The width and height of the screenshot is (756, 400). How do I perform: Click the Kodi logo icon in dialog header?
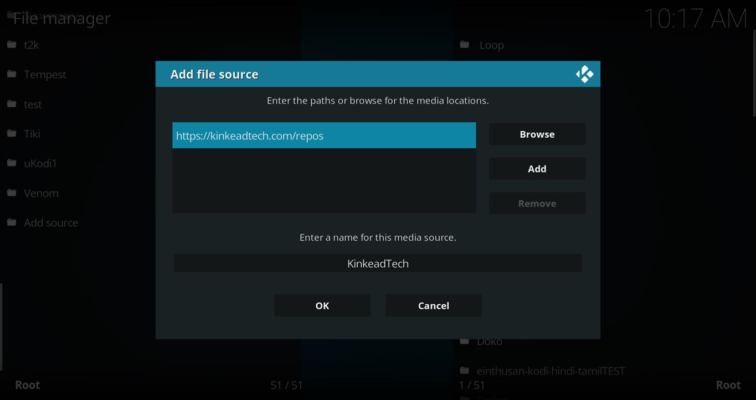pos(584,74)
